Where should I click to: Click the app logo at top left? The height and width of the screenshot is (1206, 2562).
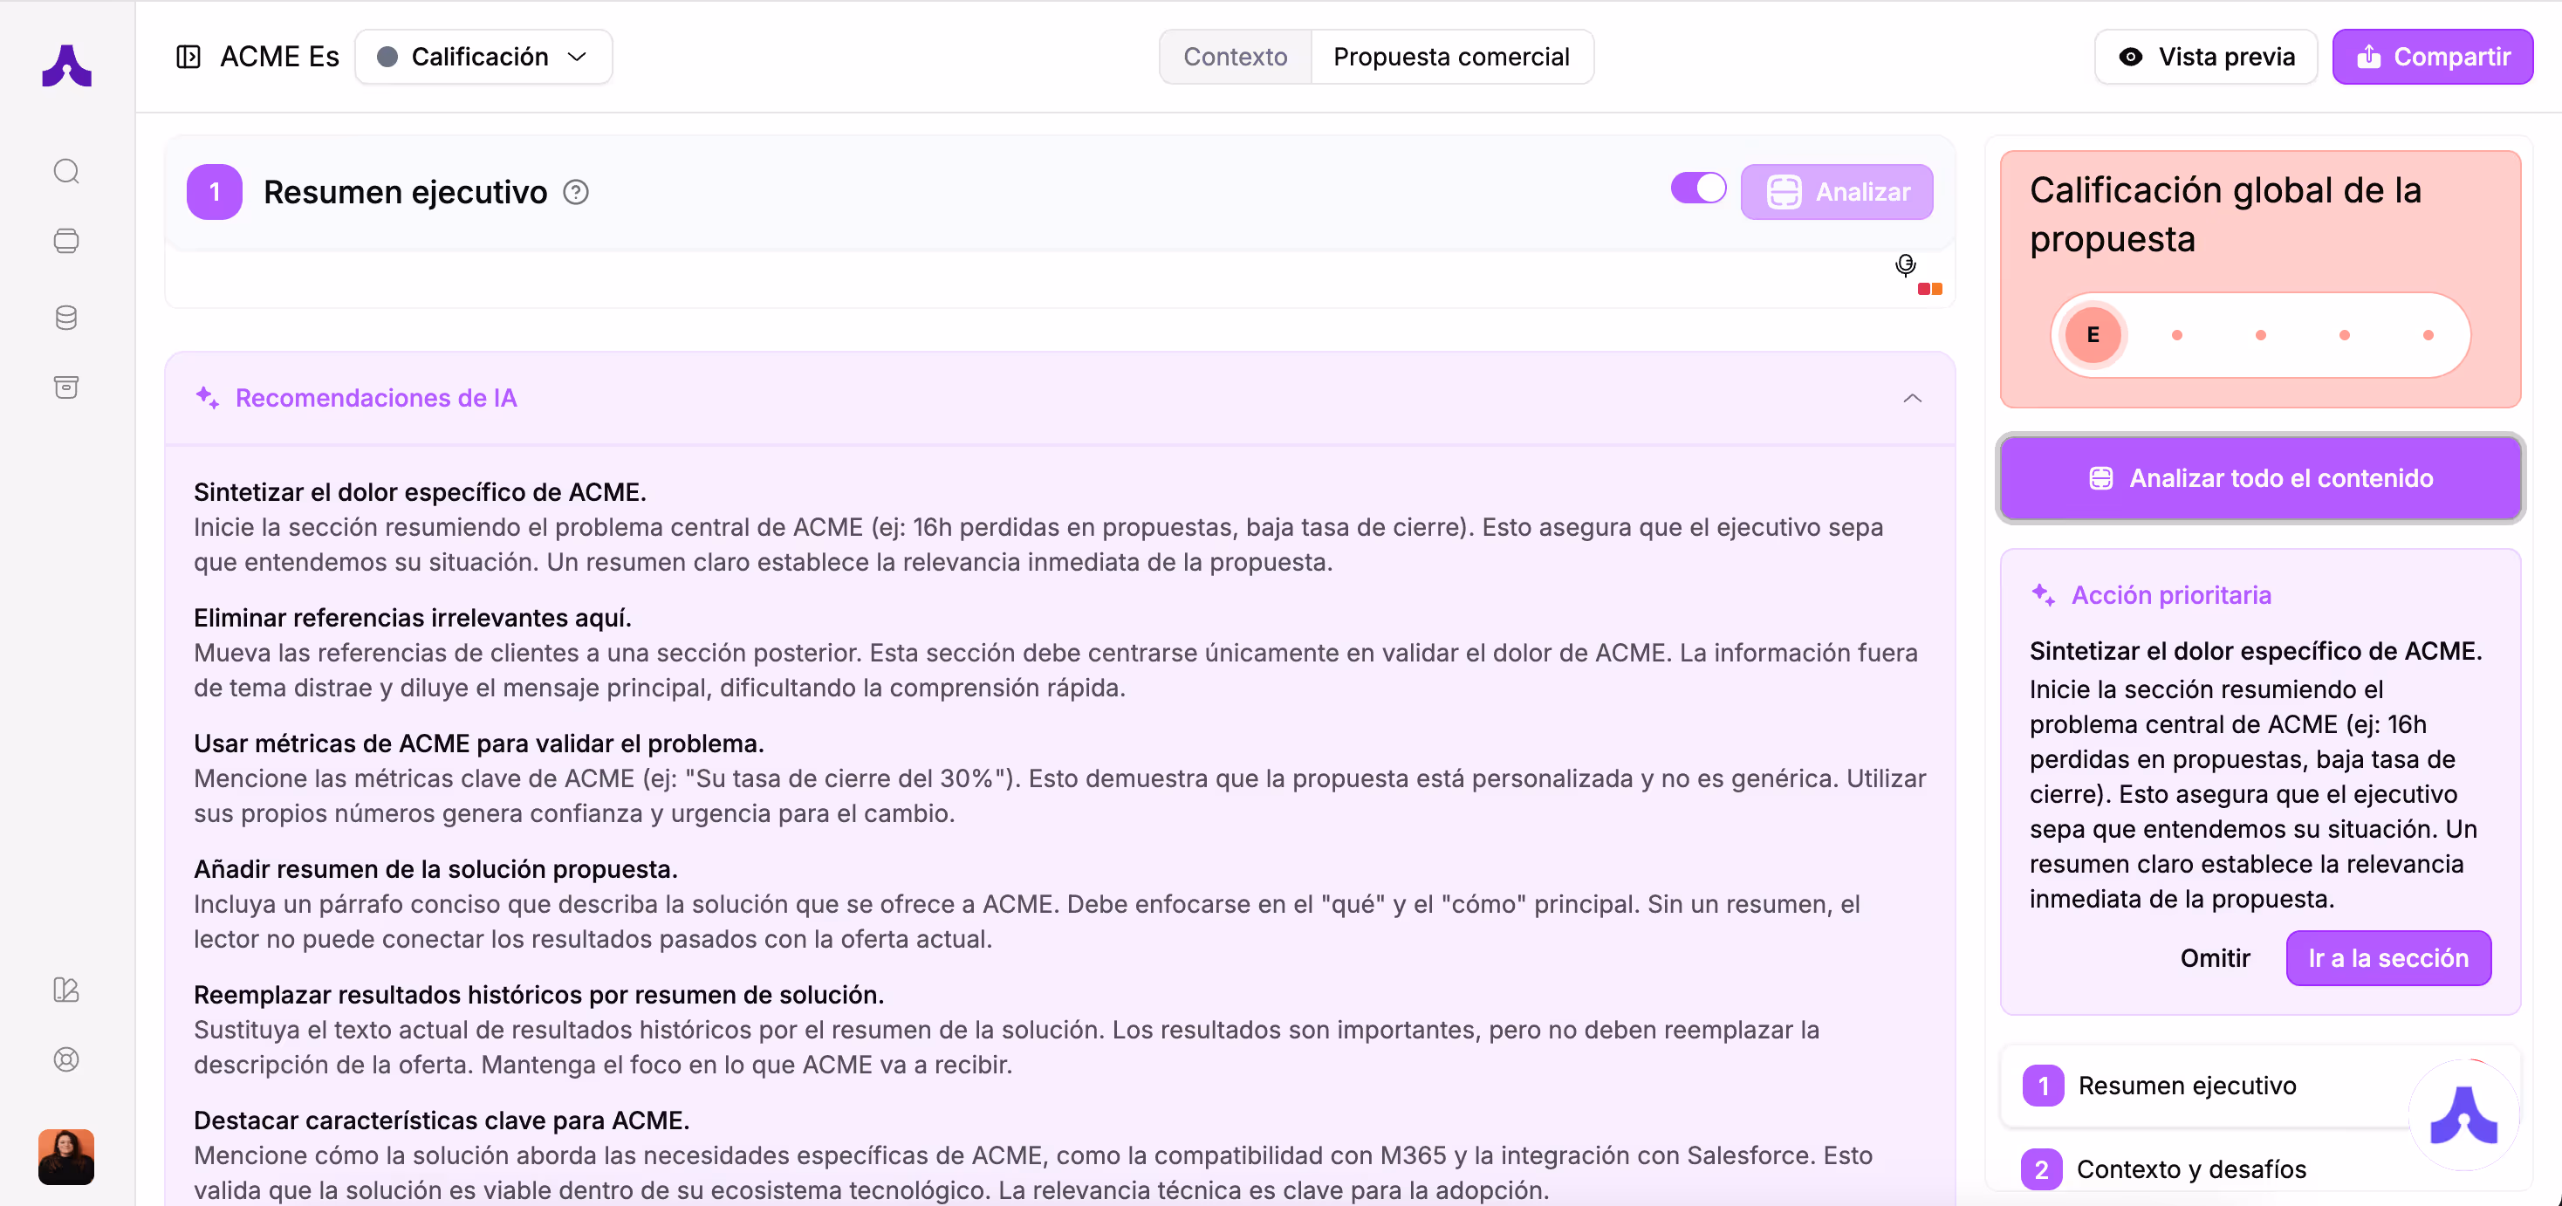coord(66,65)
